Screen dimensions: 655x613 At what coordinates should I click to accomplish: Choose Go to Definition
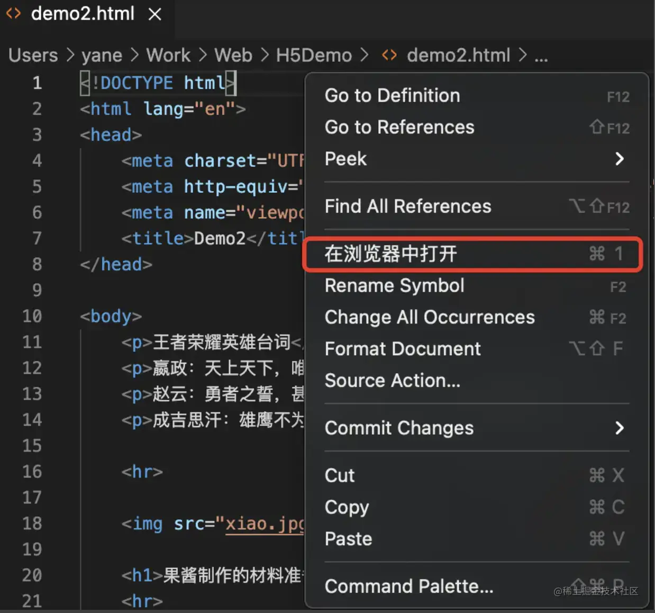click(x=392, y=95)
